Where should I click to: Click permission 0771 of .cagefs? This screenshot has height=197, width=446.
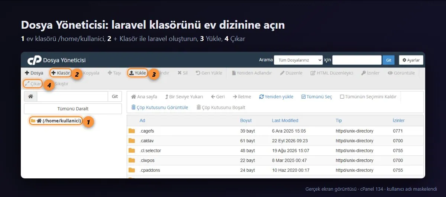(x=398, y=131)
